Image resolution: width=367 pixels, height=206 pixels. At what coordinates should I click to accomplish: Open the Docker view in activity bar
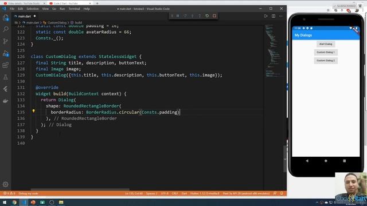click(6, 101)
